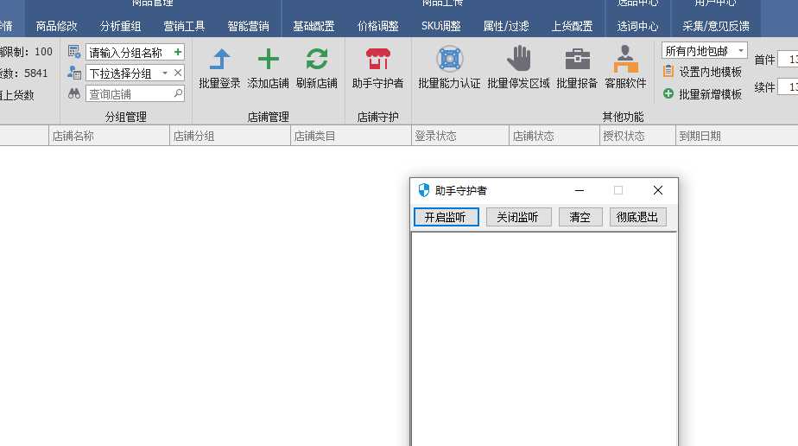Click the green plus beside group name field
The image size is (798, 446).
tap(178, 53)
